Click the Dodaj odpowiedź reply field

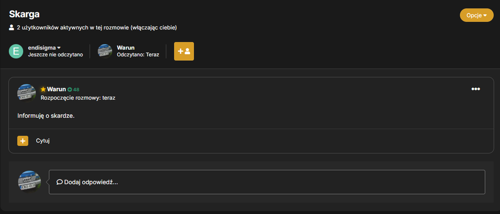[267, 182]
